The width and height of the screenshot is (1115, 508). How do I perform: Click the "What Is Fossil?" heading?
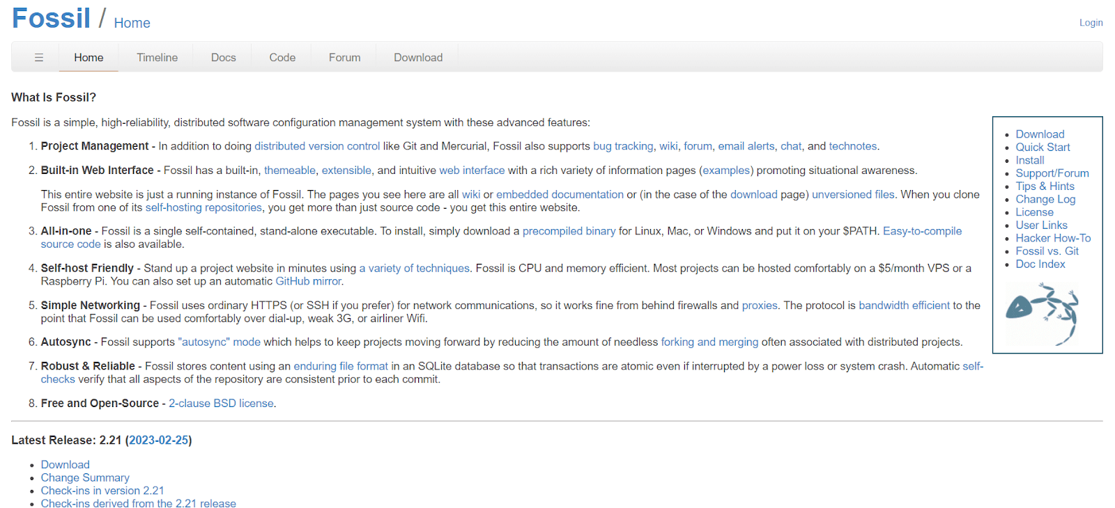[54, 97]
